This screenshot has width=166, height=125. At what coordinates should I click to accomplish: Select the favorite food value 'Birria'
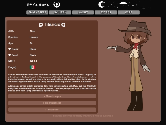[x=33, y=55]
